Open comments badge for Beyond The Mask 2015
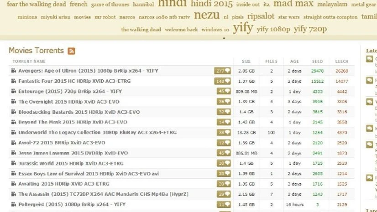The width and height of the screenshot is (377, 212). (x=224, y=122)
